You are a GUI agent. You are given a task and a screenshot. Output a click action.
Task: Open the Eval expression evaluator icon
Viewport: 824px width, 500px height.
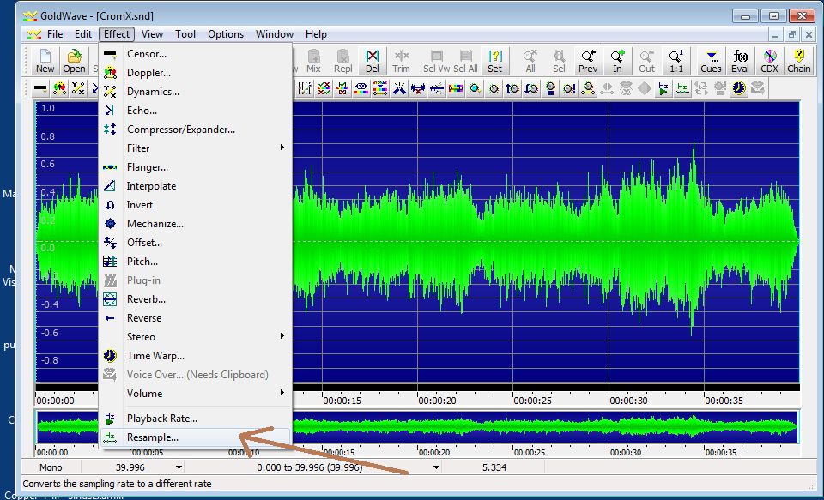click(x=740, y=61)
